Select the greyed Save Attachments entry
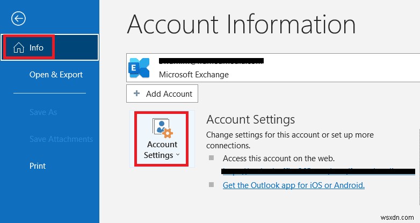The height and width of the screenshot is (223, 420). [61, 139]
